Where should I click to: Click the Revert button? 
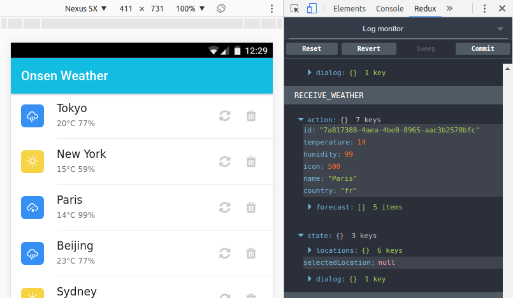(x=369, y=48)
